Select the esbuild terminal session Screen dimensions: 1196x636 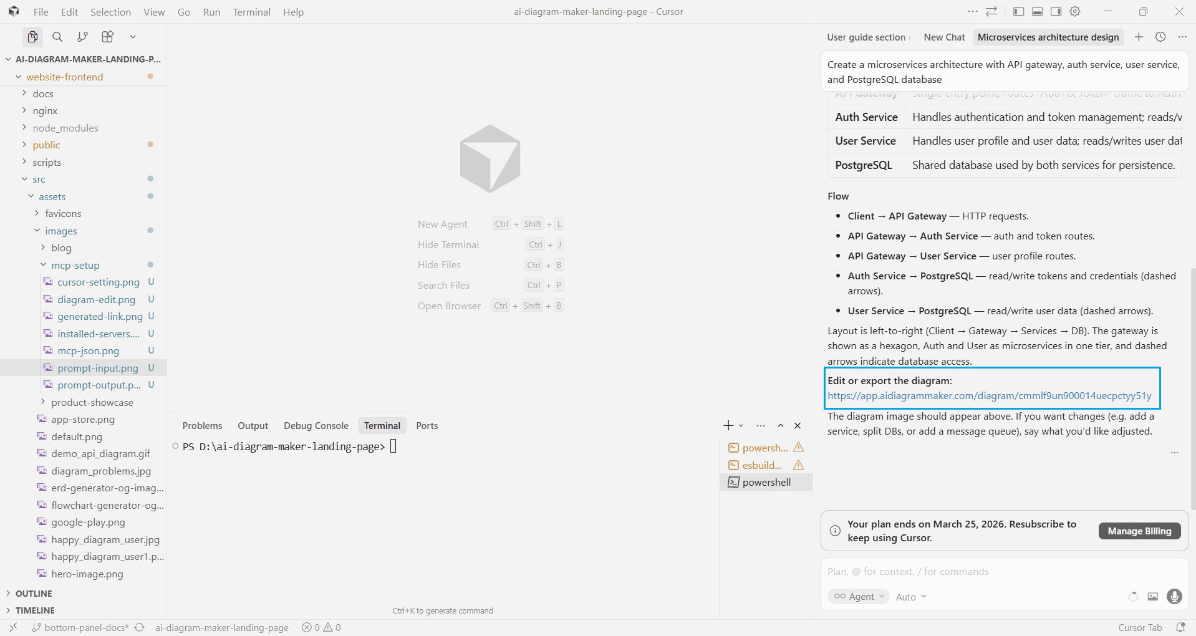coord(761,465)
